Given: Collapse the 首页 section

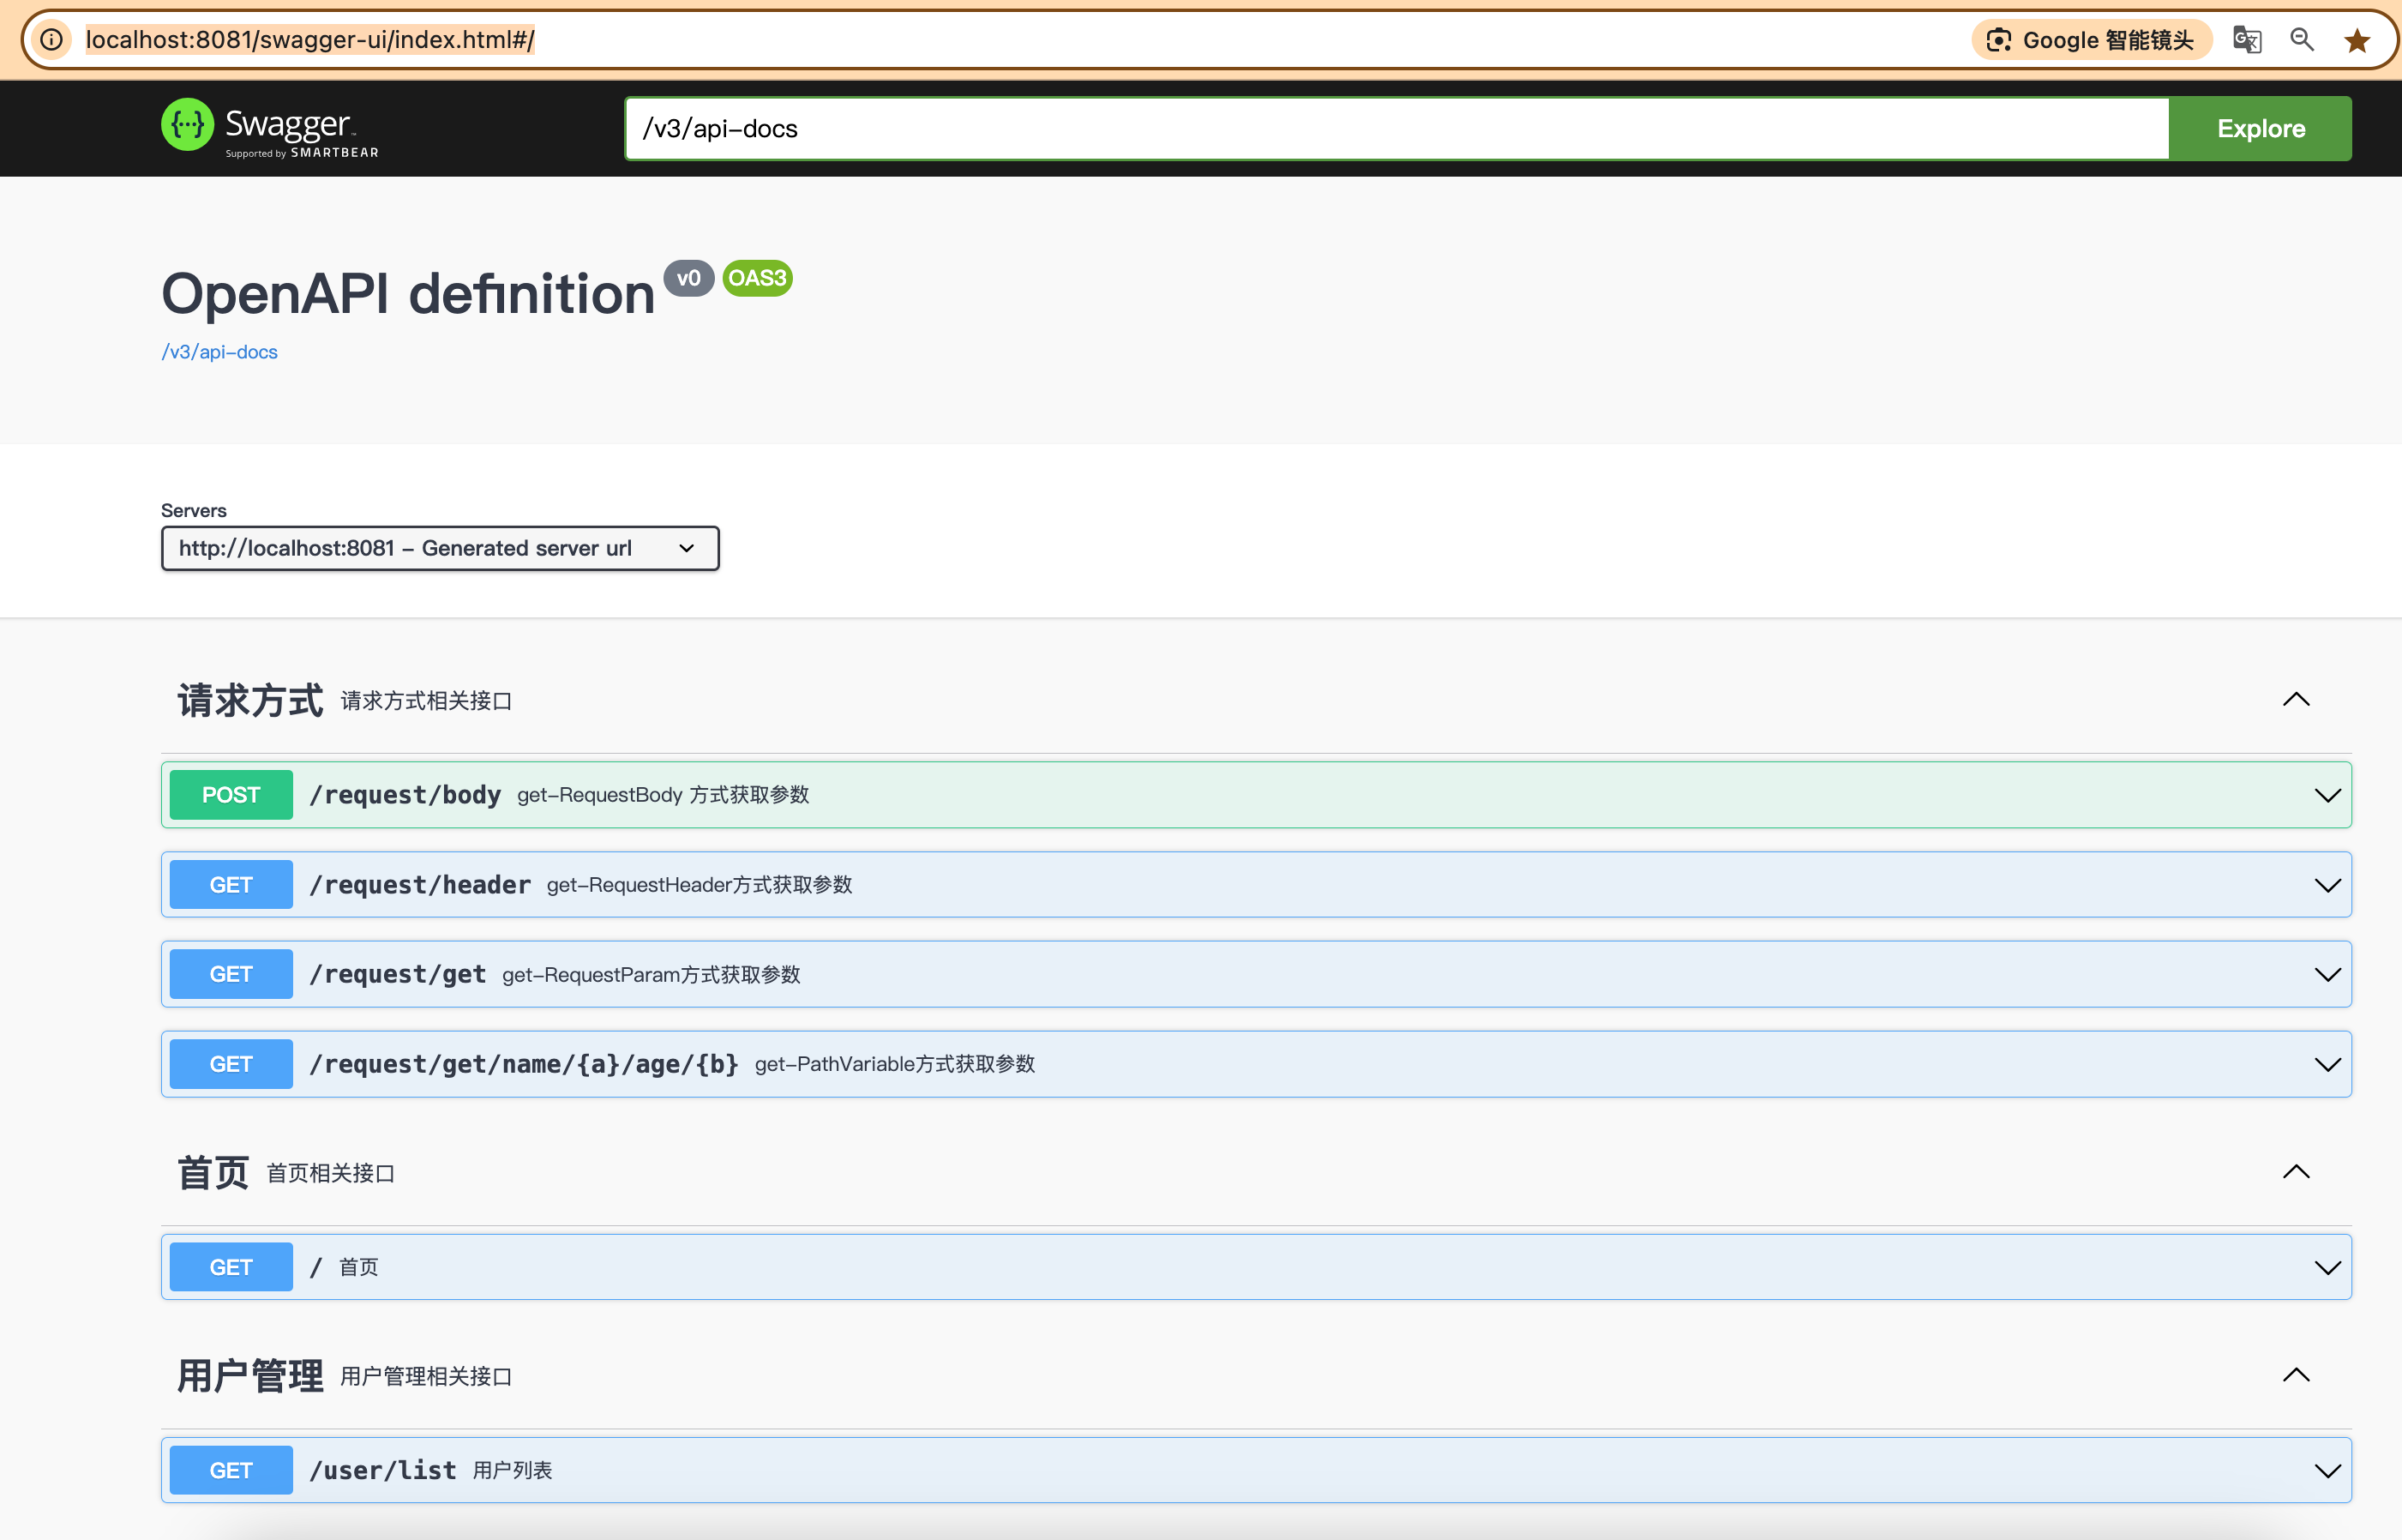Looking at the screenshot, I should (x=2296, y=1172).
